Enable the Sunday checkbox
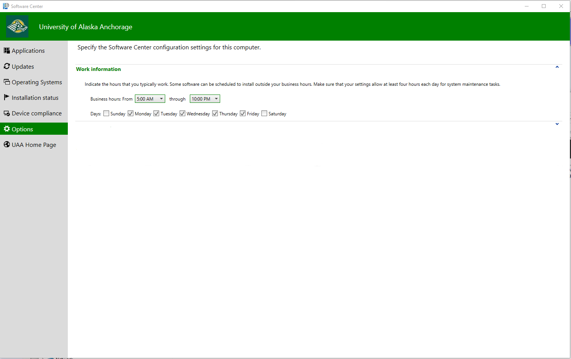This screenshot has width=571, height=359. [106, 113]
